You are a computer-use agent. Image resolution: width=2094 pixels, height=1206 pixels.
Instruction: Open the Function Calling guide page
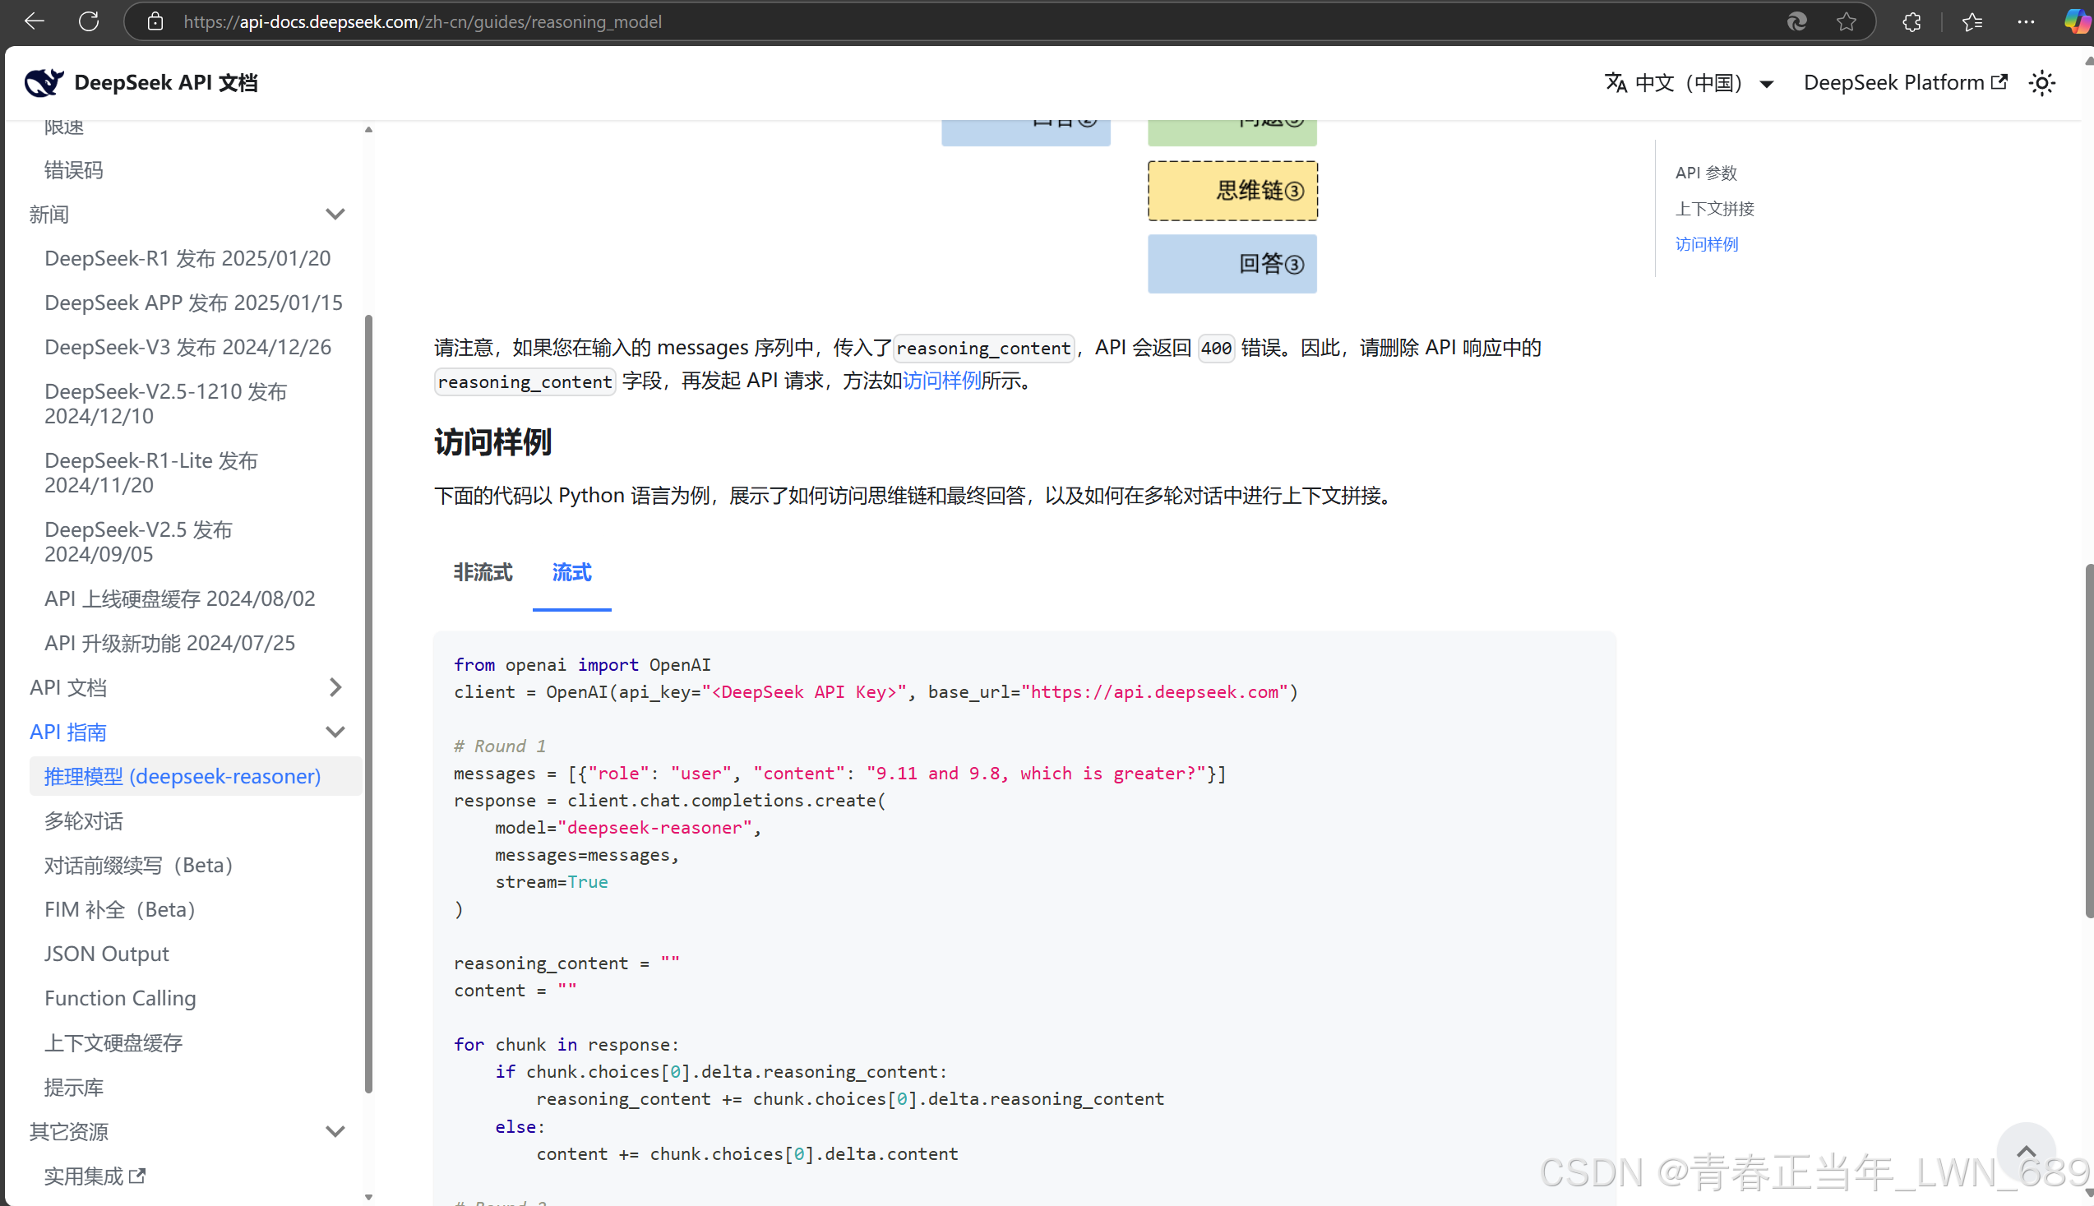point(120,998)
